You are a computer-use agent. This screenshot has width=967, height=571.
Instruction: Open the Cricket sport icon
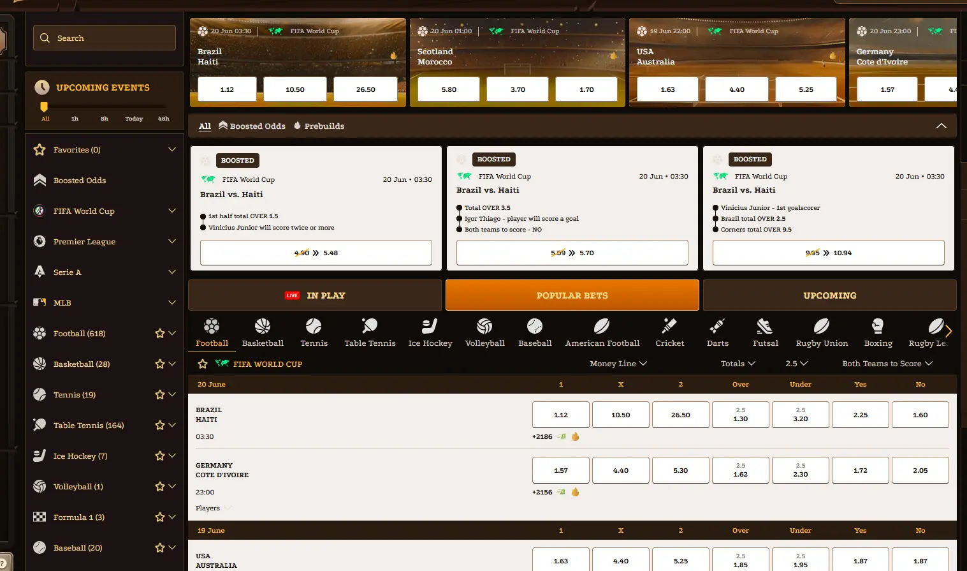(x=669, y=327)
